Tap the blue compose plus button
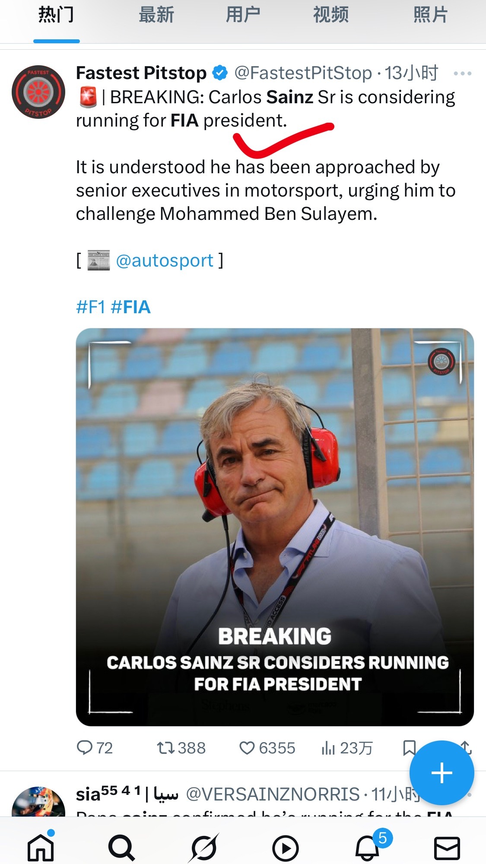The height and width of the screenshot is (864, 486). (x=442, y=773)
